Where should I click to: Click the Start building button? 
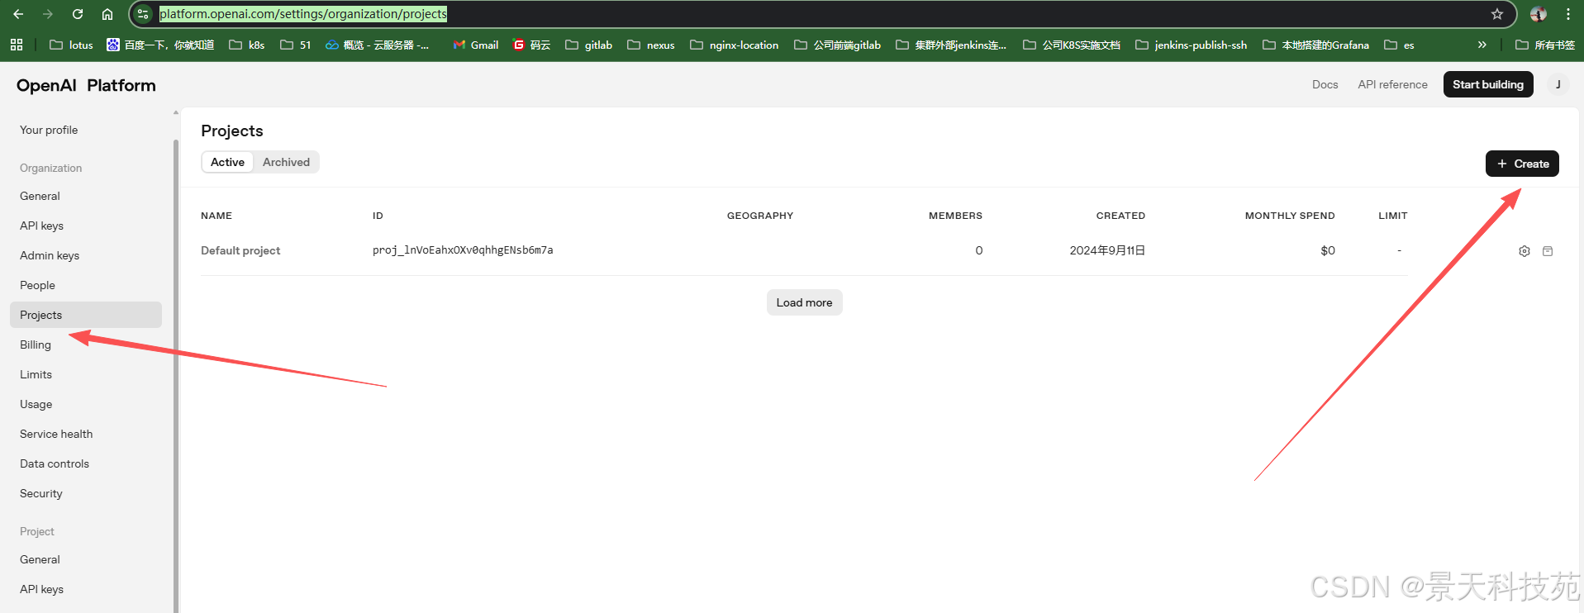pos(1488,84)
